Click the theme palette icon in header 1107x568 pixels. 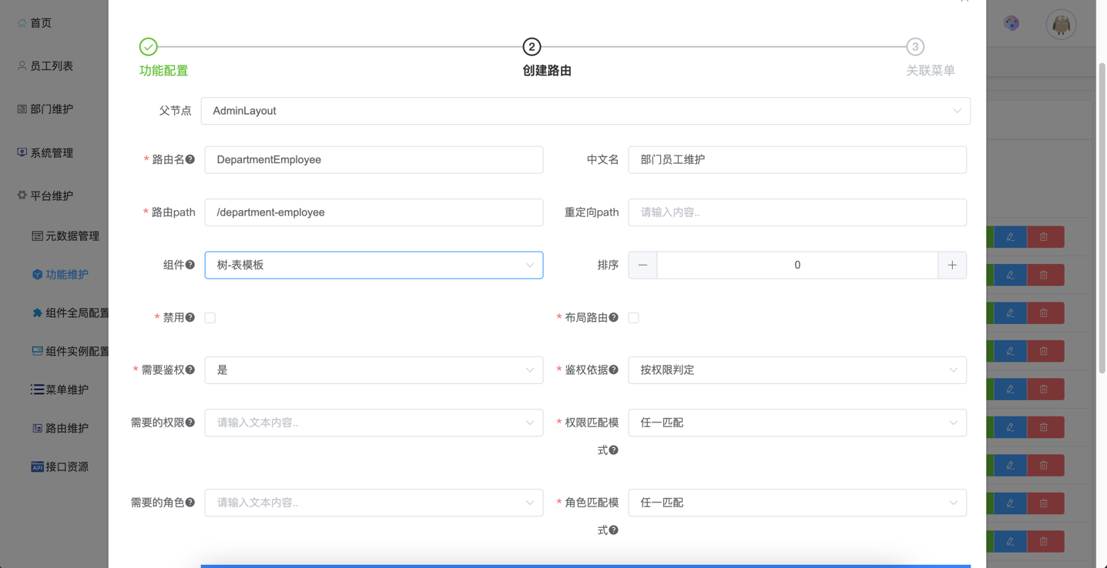(x=1011, y=24)
